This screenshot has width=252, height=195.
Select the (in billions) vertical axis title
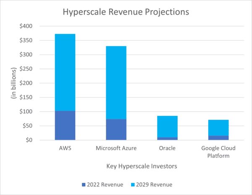click(x=14, y=83)
